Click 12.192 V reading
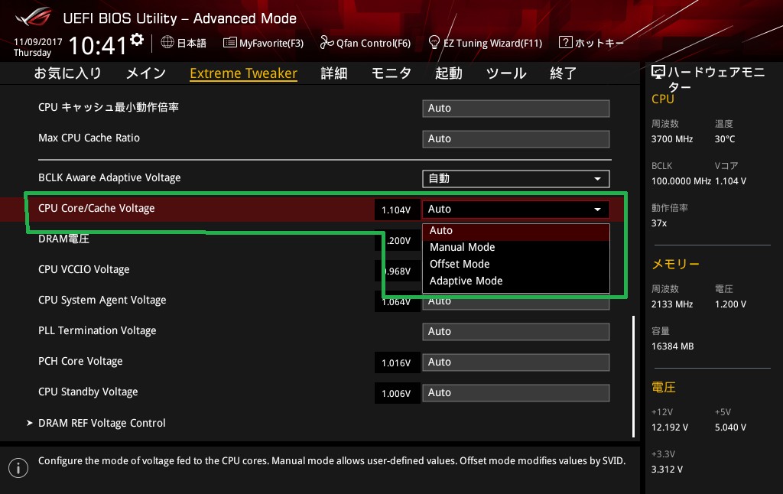The width and height of the screenshot is (783, 494). click(670, 427)
